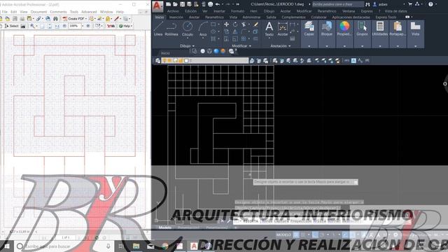Select the Línea tool in AutoCAD ribbon
This screenshot has width=448, height=252.
158,29
